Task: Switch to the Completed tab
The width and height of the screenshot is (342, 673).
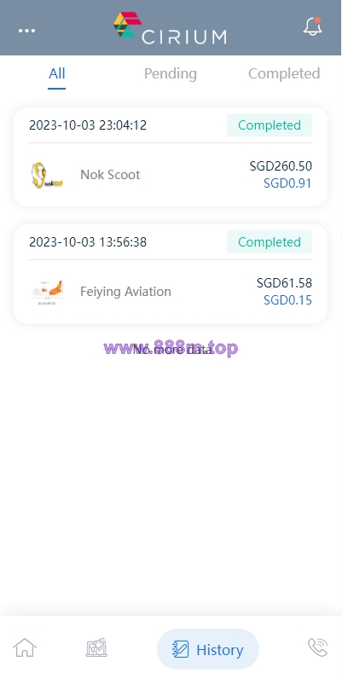Action: [x=284, y=73]
